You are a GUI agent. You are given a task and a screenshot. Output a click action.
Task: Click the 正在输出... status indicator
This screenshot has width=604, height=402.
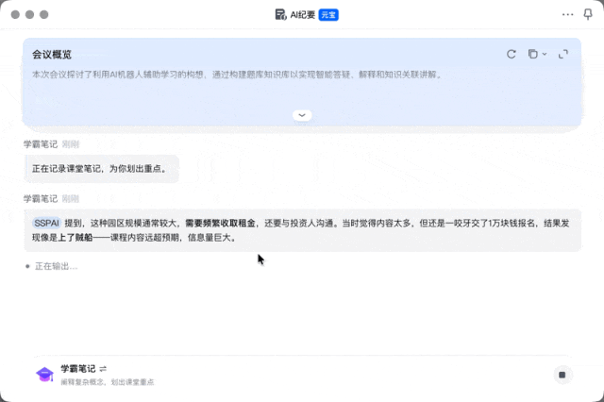(52, 266)
